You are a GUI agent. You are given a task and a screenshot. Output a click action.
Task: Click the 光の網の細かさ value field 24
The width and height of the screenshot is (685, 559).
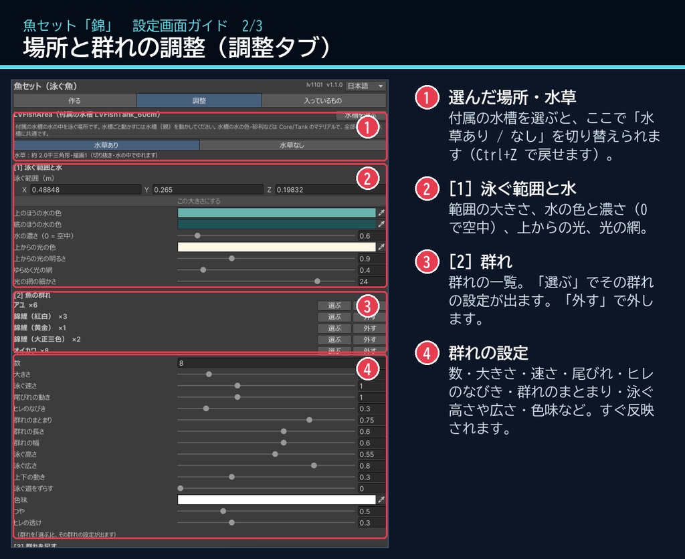(x=371, y=282)
